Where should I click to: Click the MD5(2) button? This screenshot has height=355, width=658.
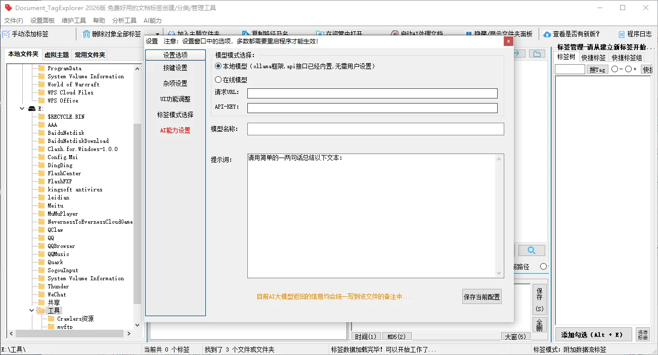(397, 336)
